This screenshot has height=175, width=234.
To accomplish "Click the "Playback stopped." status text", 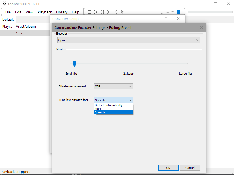I will [16, 172].
